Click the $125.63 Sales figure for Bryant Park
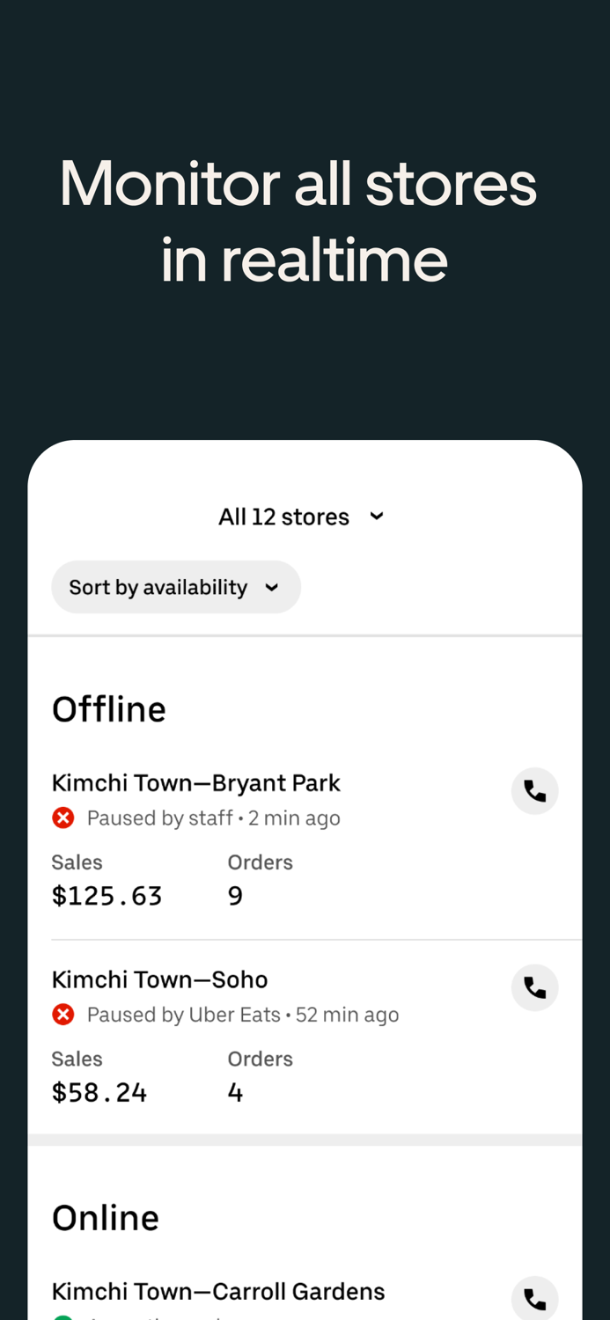The width and height of the screenshot is (610, 1320). pyautogui.click(x=107, y=895)
